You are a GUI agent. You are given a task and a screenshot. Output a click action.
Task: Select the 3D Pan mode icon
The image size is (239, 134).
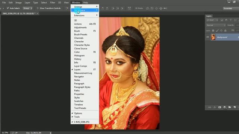tap(156, 8)
